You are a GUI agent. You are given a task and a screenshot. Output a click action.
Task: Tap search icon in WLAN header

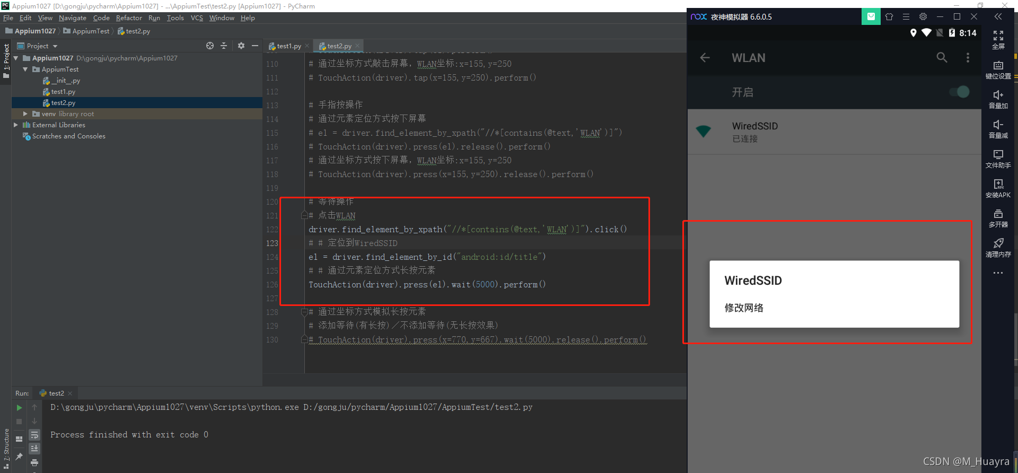tap(942, 58)
